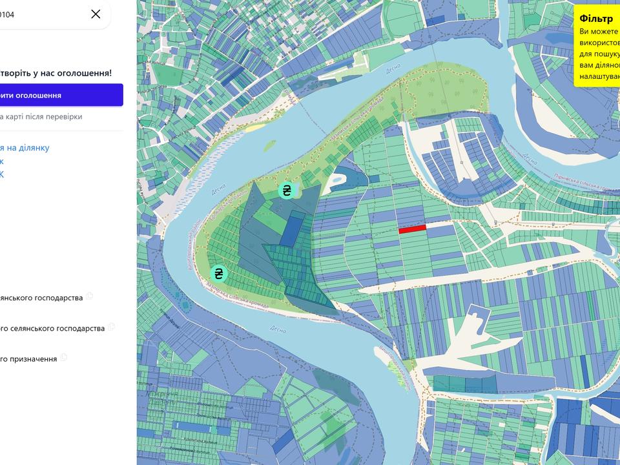
Task: Select the bright blue rectangle inside the dark polygon
Action: [293, 229]
